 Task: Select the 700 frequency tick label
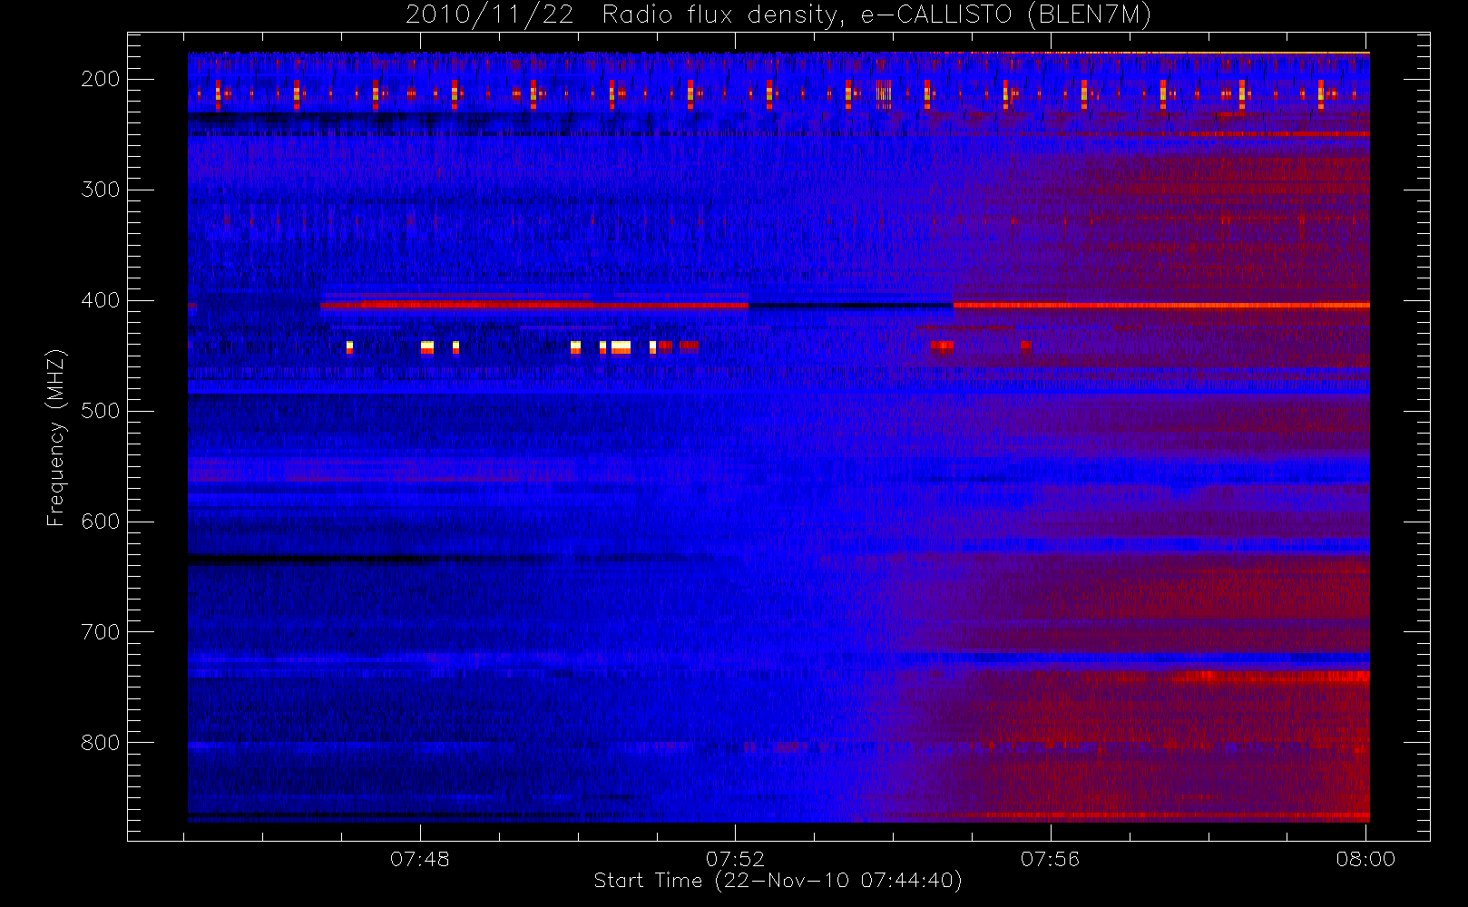click(101, 632)
